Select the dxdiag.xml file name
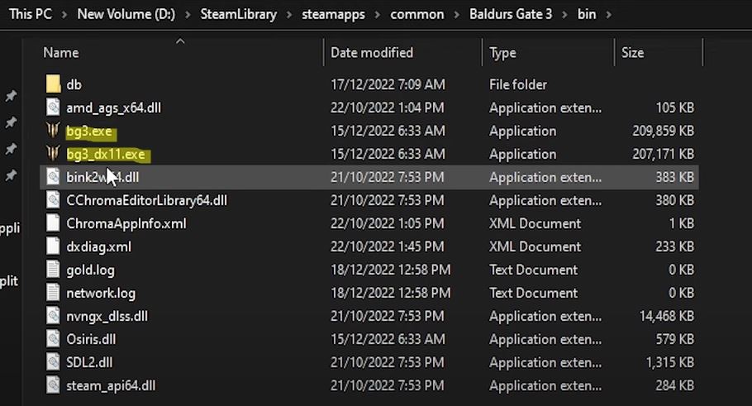The width and height of the screenshot is (752, 406). pos(98,246)
